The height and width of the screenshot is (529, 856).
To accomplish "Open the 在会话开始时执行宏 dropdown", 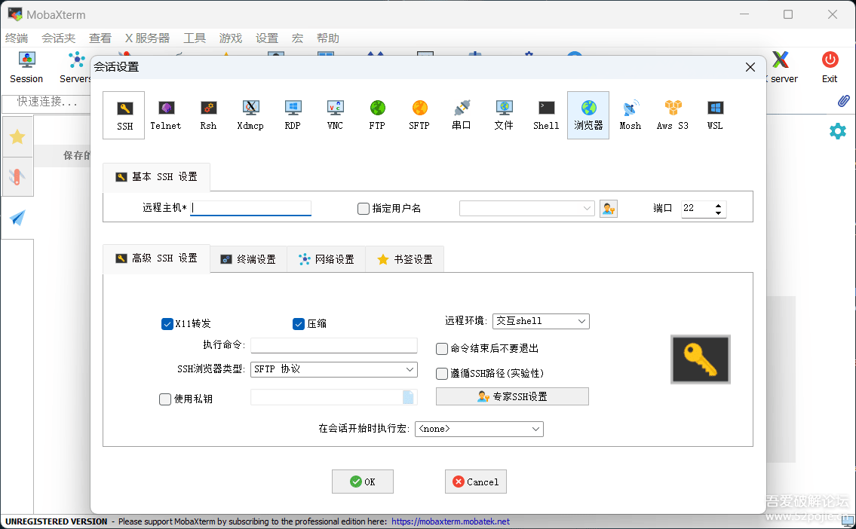I will pos(479,429).
